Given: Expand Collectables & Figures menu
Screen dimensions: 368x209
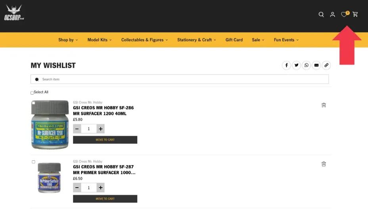Looking at the screenshot, I should point(145,40).
